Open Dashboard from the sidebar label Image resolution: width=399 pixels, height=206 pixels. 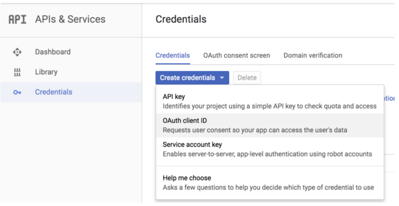(53, 52)
